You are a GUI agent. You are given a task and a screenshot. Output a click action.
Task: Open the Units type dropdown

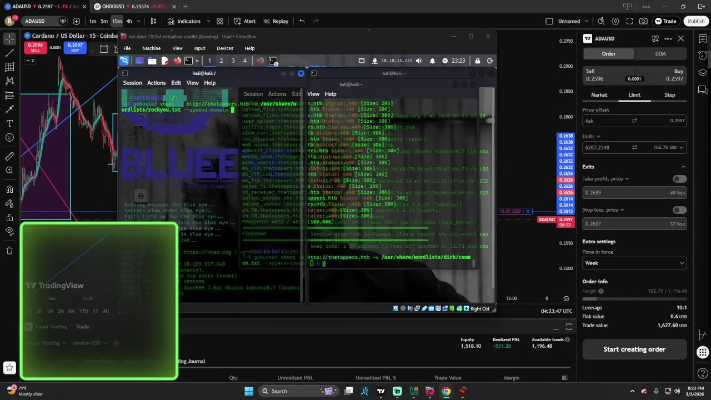(x=591, y=136)
